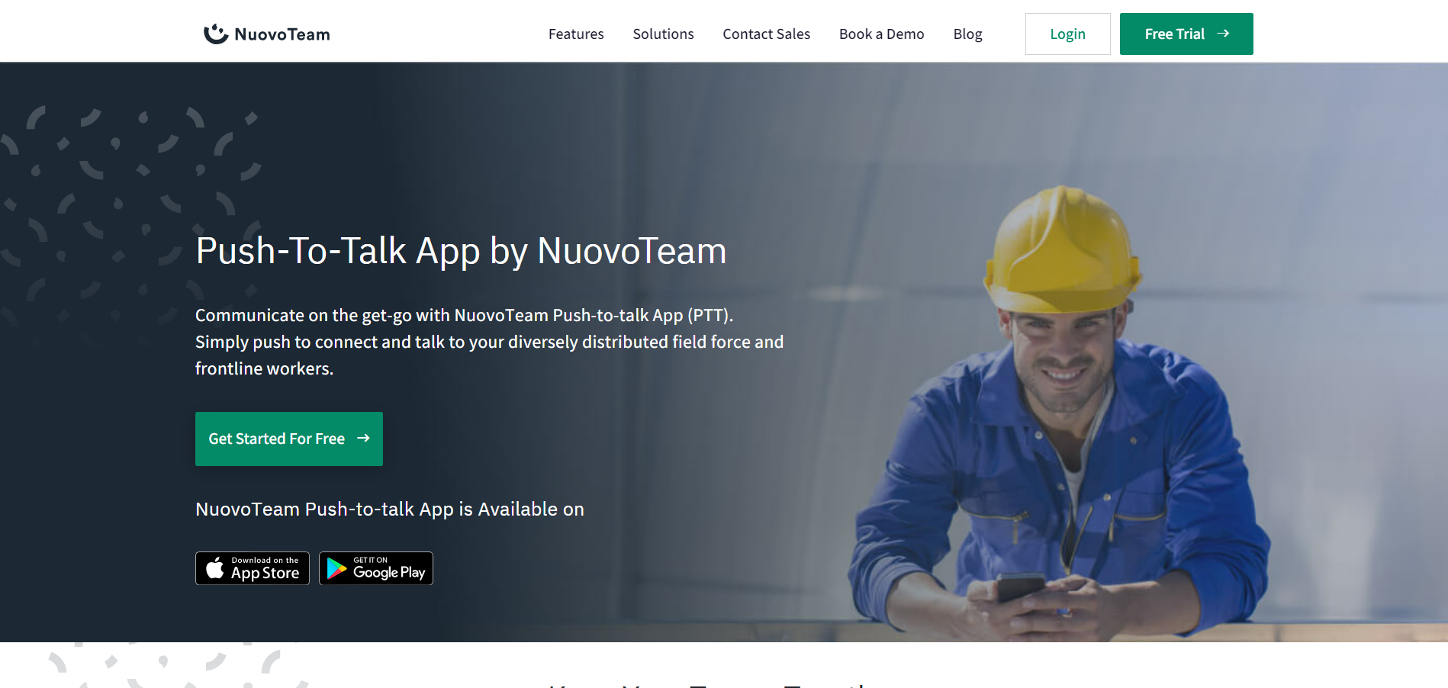
Task: Click the NuovoTeam brand name text
Action: pos(282,34)
